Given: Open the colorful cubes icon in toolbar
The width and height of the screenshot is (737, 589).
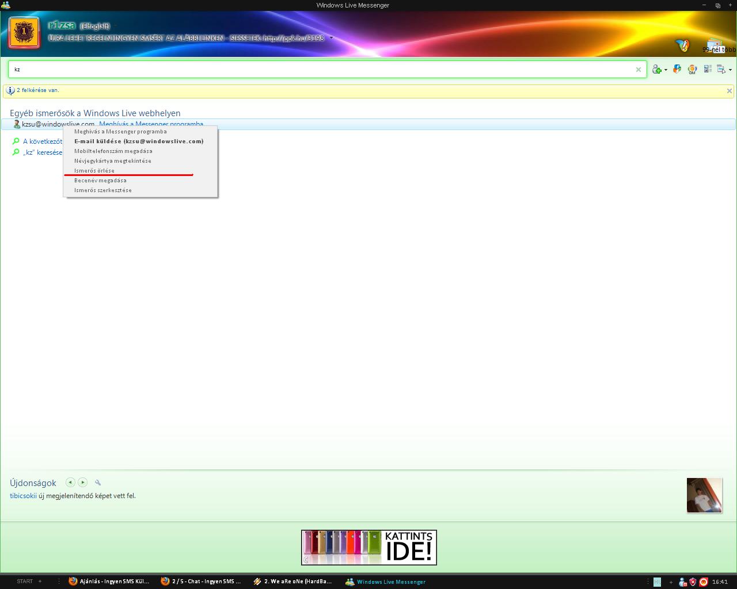Looking at the screenshot, I should point(677,69).
